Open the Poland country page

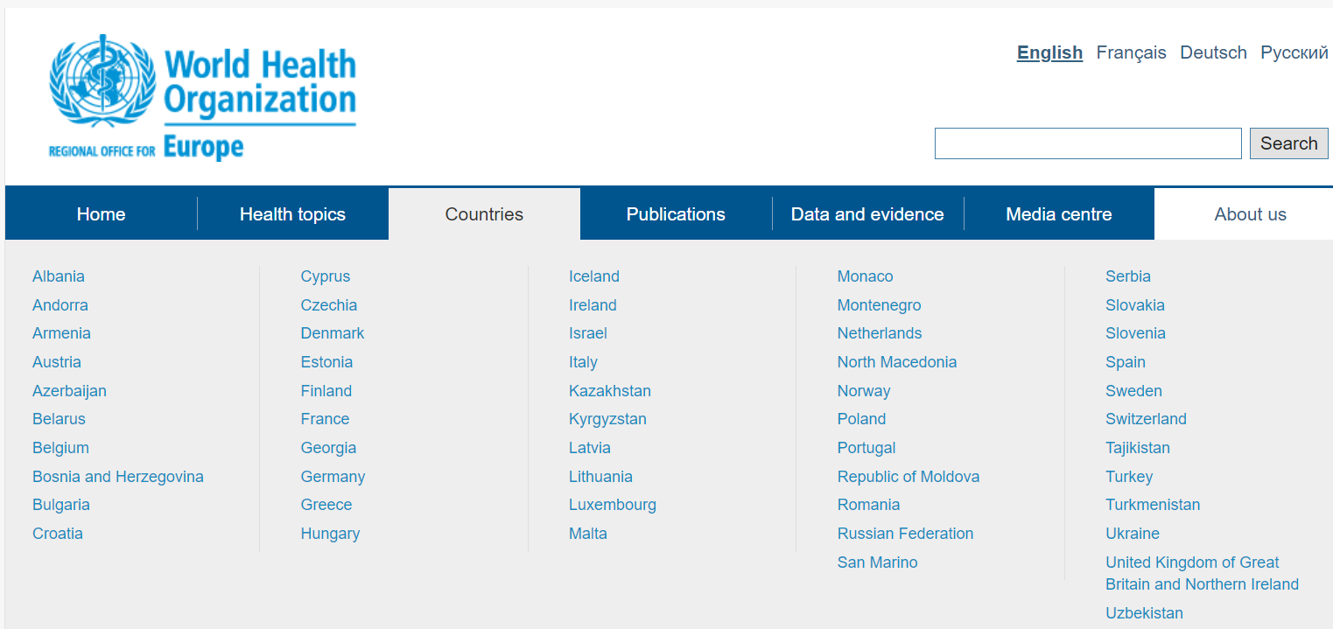(x=861, y=419)
